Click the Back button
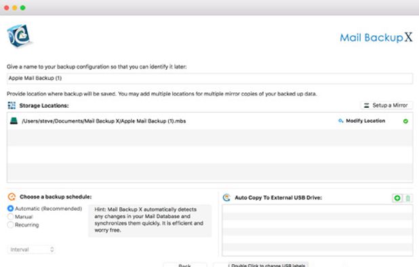 click(x=184, y=265)
